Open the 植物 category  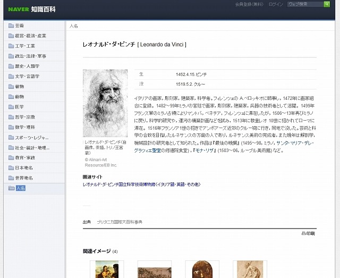19,87
